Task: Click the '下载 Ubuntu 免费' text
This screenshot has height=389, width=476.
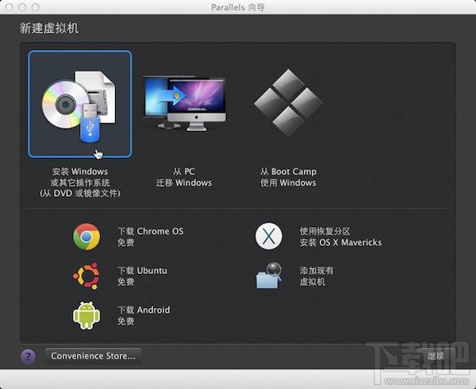Action: coord(142,276)
